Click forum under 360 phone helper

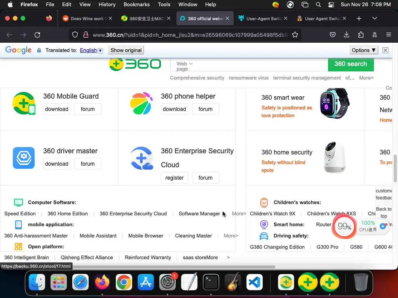click(x=205, y=109)
